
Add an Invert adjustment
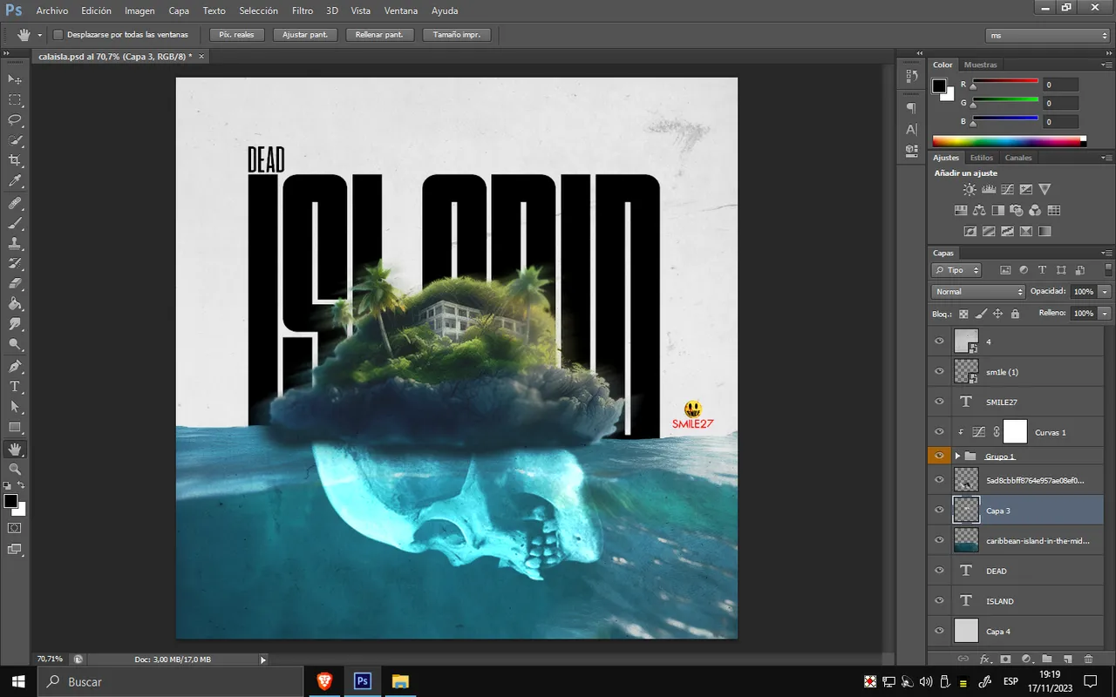point(970,232)
